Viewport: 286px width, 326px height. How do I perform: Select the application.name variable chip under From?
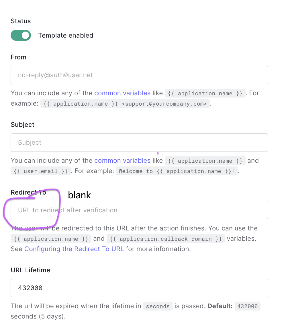pyautogui.click(x=205, y=93)
